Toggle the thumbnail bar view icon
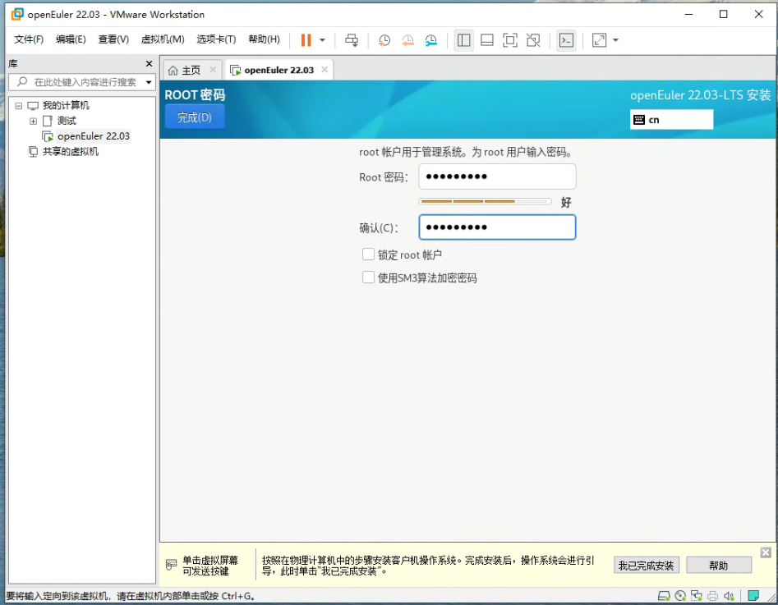Screen dimensions: 778x605 (487, 40)
